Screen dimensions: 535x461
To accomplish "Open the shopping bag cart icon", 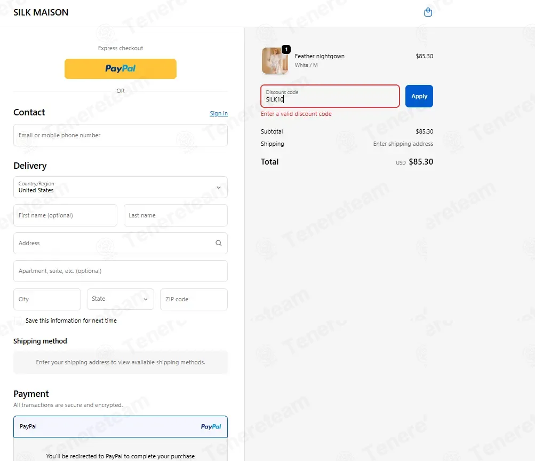I will (428, 12).
